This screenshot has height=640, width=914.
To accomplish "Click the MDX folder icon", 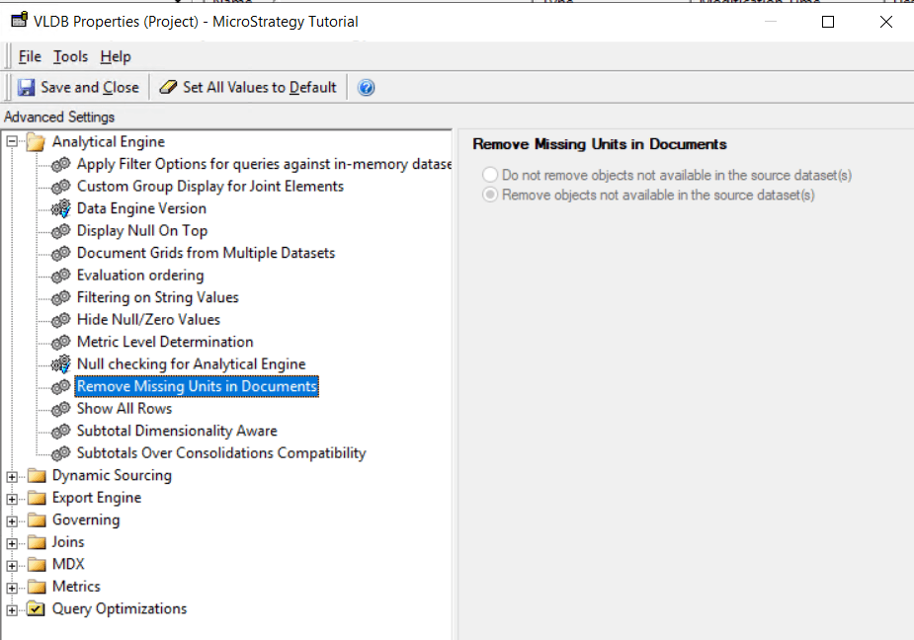I will coord(37,564).
